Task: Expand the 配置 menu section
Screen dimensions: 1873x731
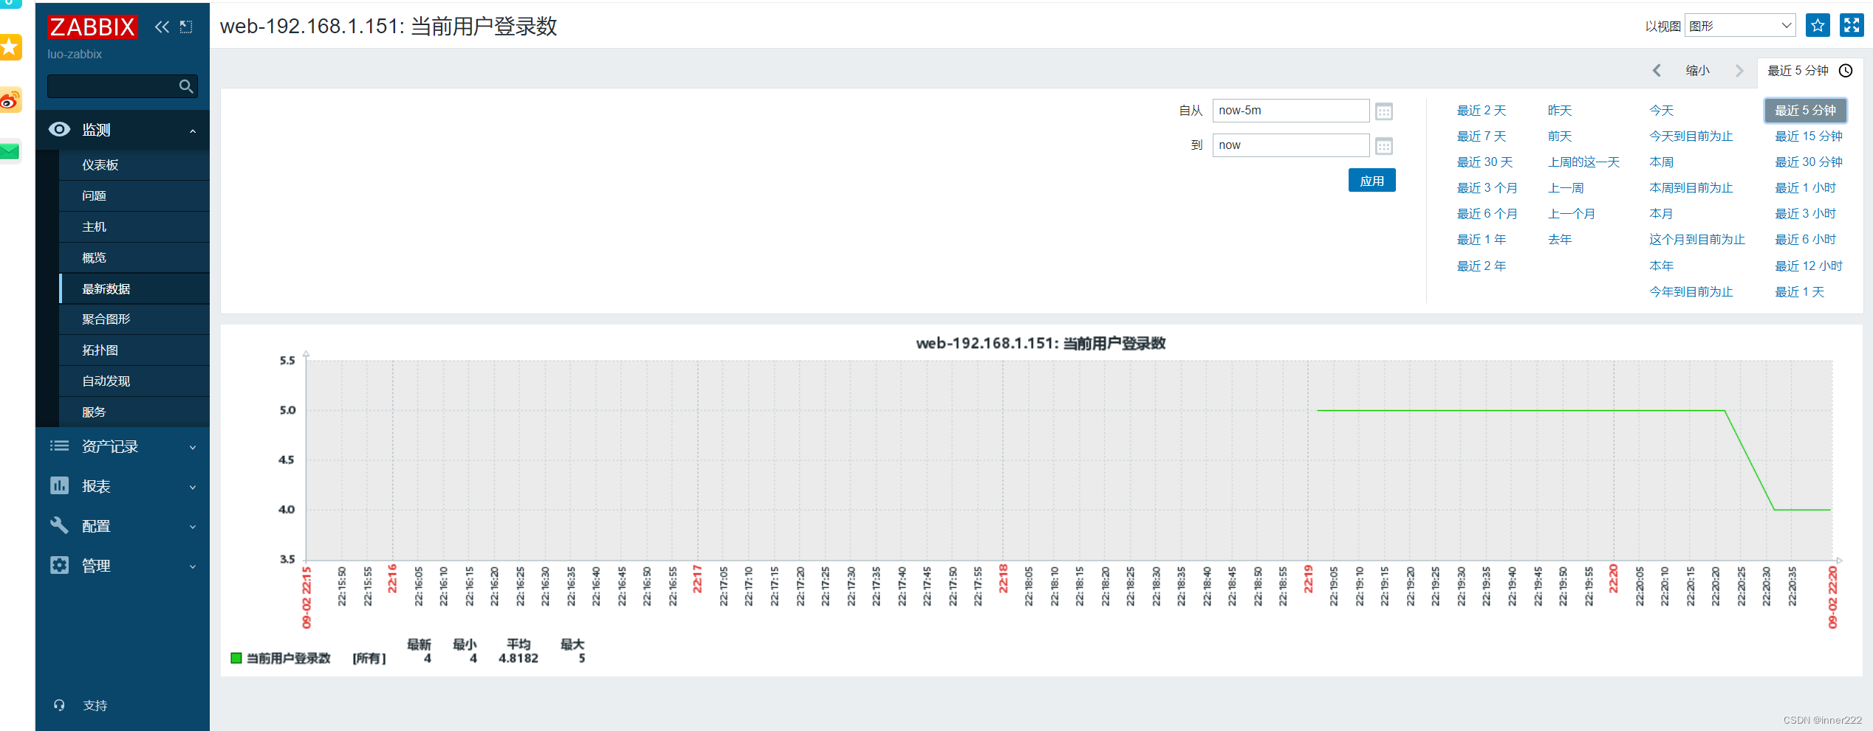Action: point(193,527)
